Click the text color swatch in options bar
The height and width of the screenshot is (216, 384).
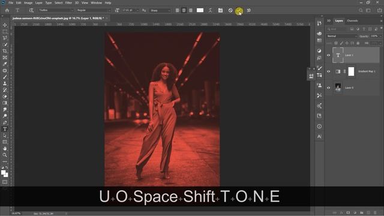200,10
